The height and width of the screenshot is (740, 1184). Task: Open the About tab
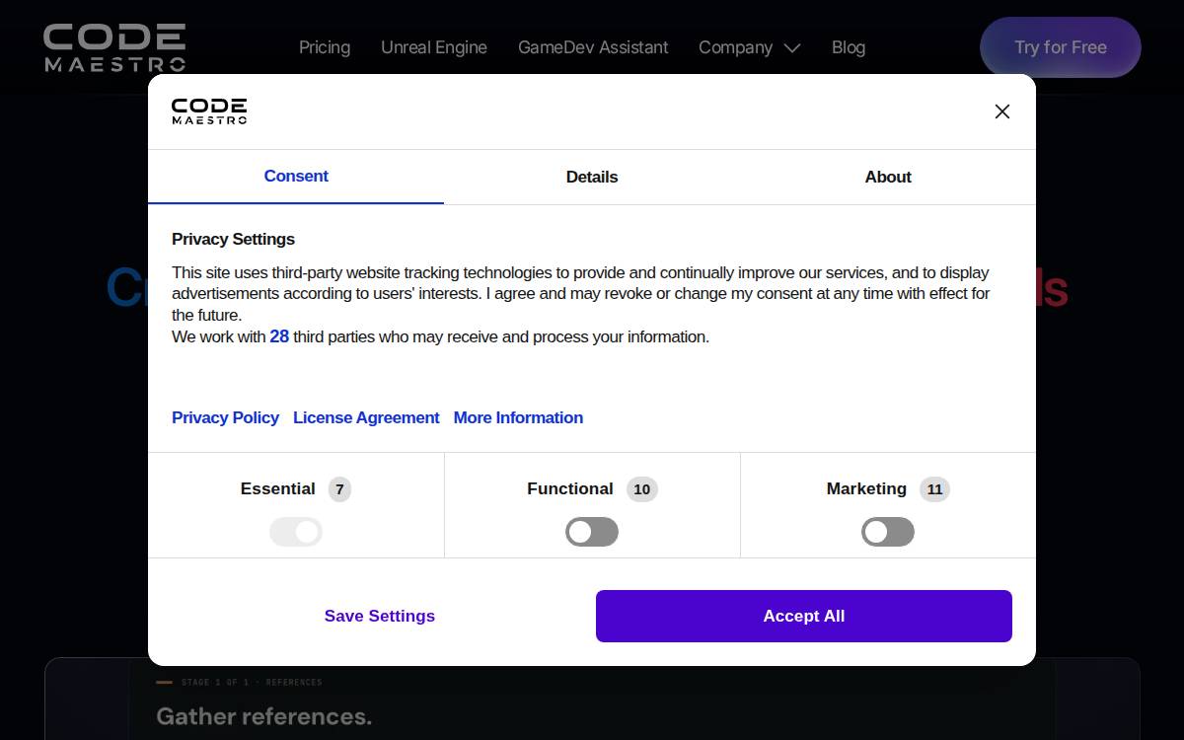click(x=888, y=177)
